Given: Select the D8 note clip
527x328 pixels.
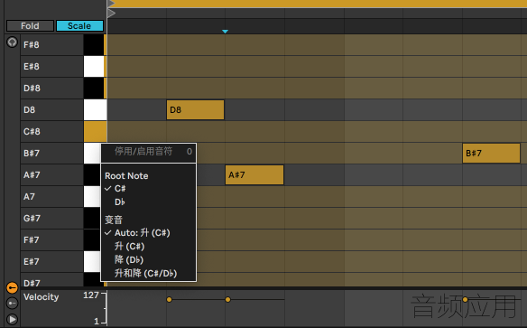Looking at the screenshot, I should pyautogui.click(x=195, y=109).
